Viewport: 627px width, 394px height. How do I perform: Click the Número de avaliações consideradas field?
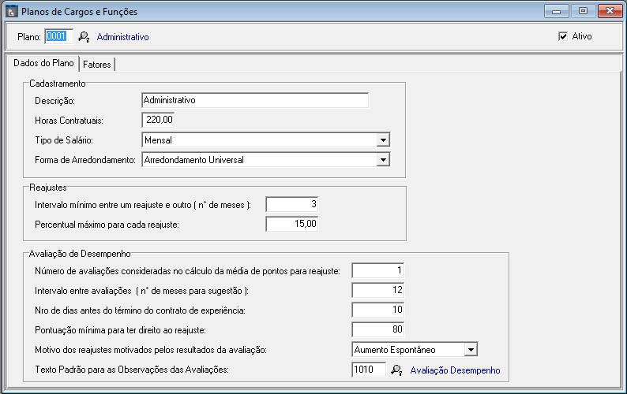[x=378, y=270]
